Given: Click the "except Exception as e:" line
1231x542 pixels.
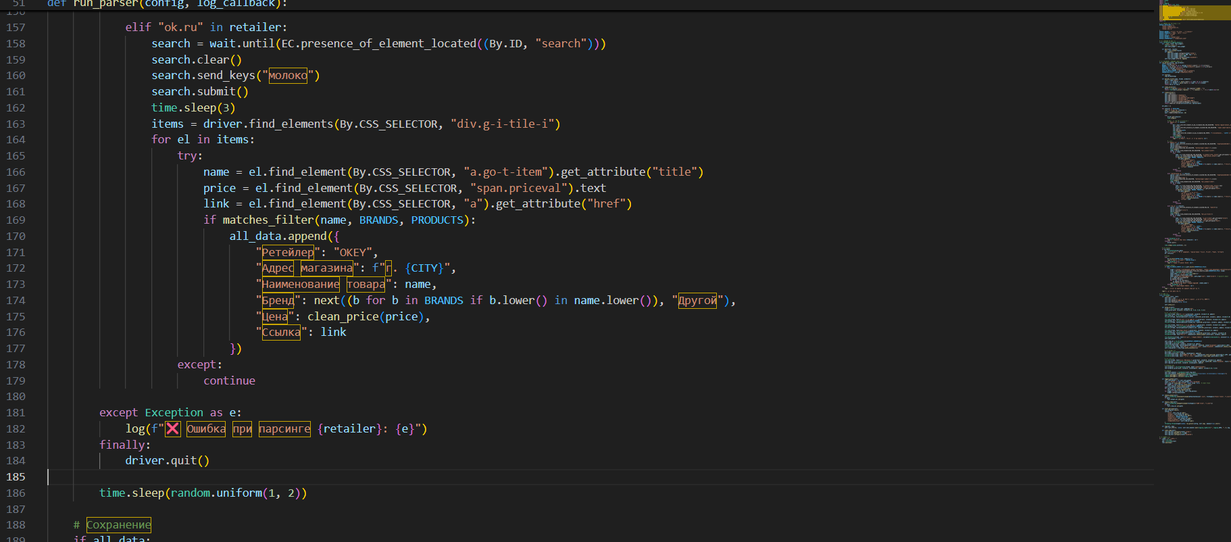Looking at the screenshot, I should point(170,412).
